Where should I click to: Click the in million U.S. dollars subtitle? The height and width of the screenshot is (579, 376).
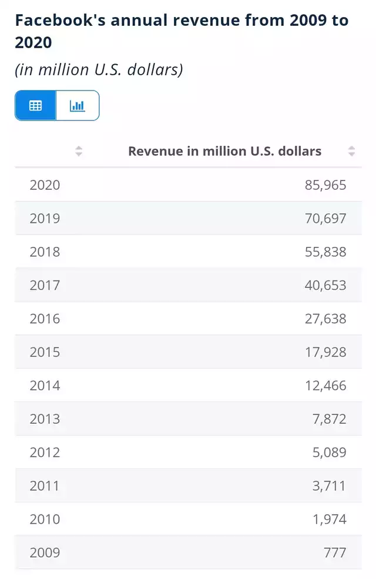[x=99, y=70]
